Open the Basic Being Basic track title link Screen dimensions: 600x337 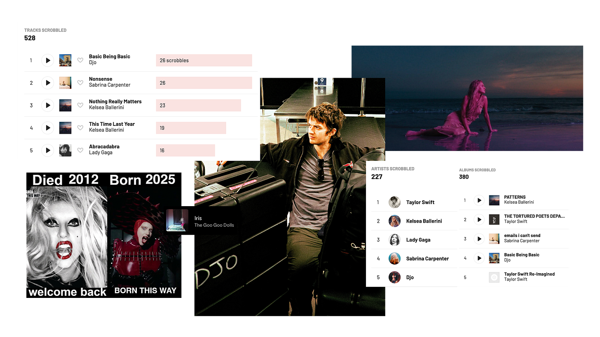click(110, 57)
